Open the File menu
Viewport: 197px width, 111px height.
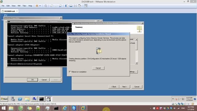click(x=3, y=6)
